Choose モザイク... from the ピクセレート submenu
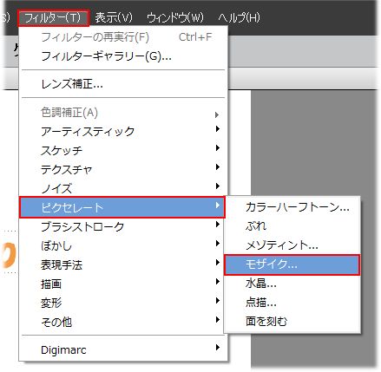This screenshot has height=372, width=381. coord(292,264)
